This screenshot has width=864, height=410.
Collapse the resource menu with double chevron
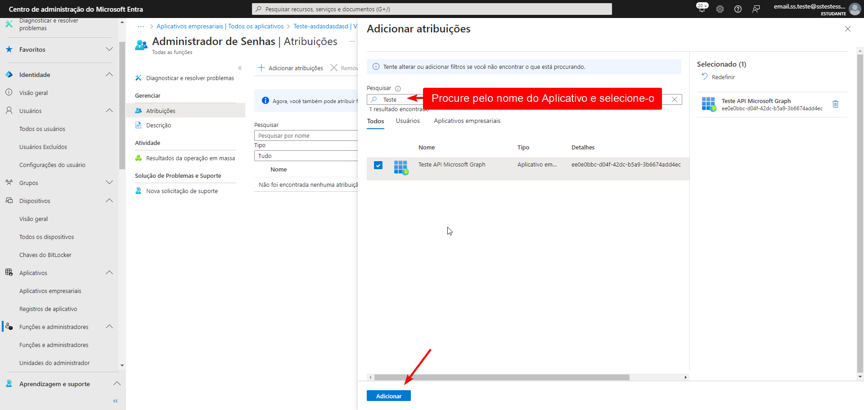tap(240, 68)
